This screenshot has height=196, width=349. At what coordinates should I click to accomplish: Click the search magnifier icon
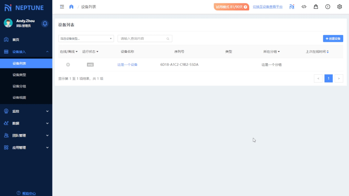(168, 39)
